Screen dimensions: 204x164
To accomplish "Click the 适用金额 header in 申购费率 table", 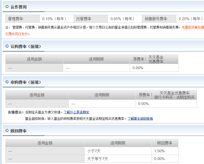I will [37, 95].
